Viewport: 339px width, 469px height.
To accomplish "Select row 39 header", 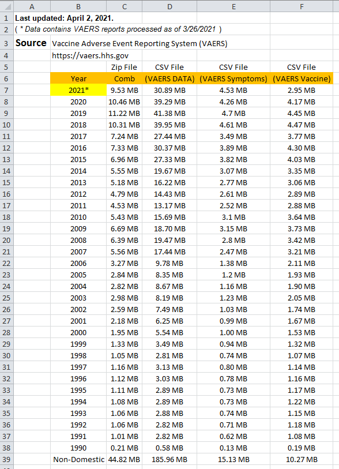I will (6, 459).
